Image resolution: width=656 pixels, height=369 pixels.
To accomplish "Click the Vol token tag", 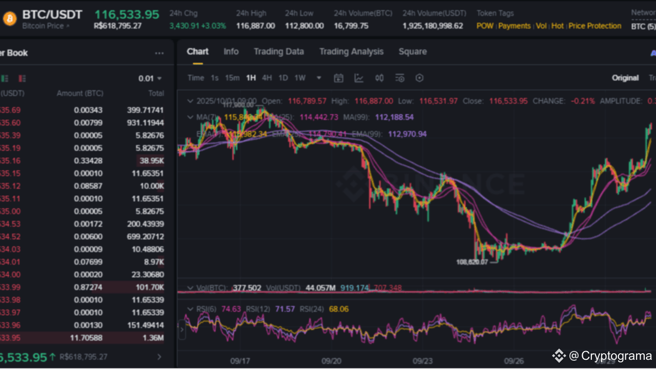I will tap(541, 26).
